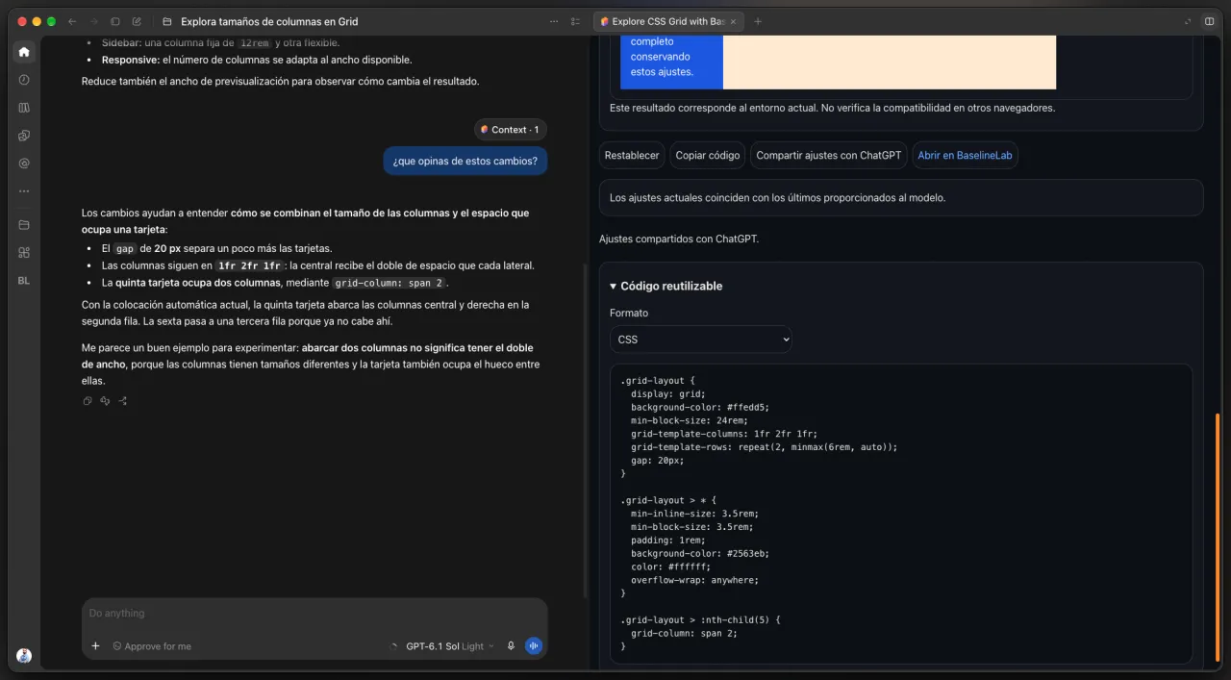1231x680 pixels.
Task: Copy the assistant response
Action: click(x=88, y=401)
